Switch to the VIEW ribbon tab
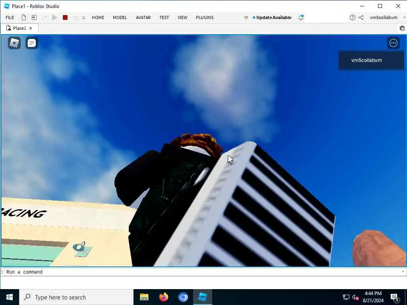Viewport: 407px width, 305px height. coord(182,17)
